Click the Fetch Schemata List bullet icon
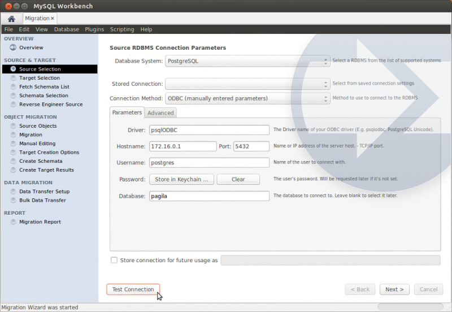Viewport: 452px width, 312px height. pyautogui.click(x=13, y=86)
